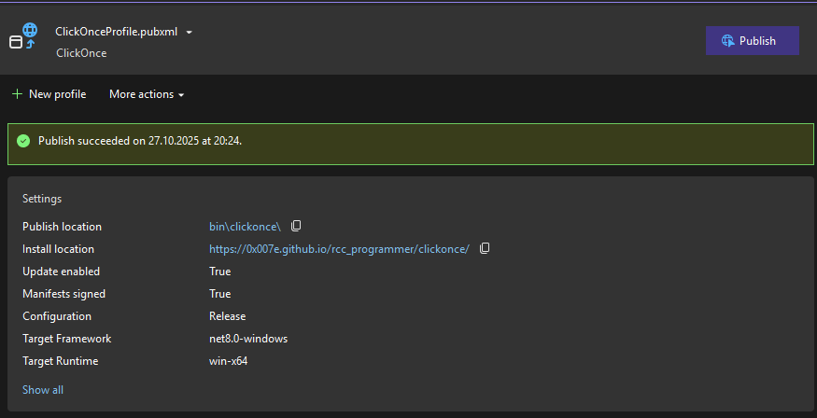Expand the More actions menu
This screenshot has width=817, height=418.
tap(147, 94)
